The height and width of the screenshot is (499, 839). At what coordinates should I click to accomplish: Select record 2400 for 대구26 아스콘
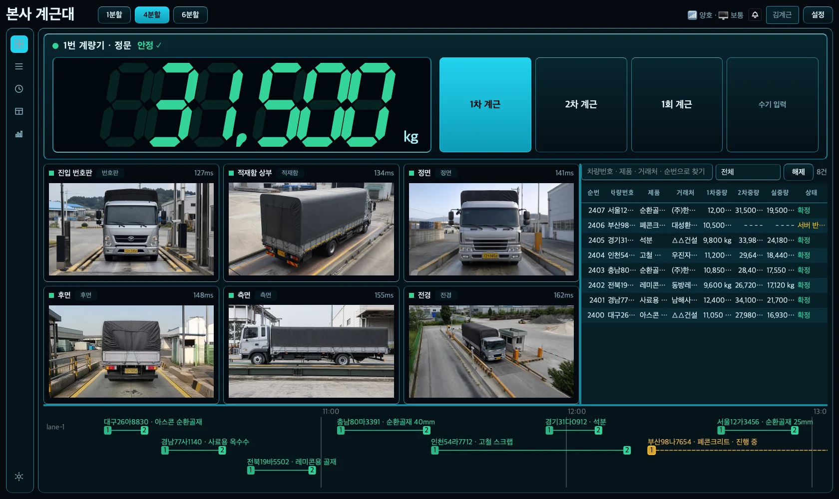tap(704, 315)
